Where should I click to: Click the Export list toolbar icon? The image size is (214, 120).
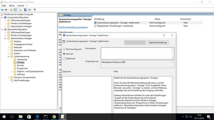pos(20,10)
